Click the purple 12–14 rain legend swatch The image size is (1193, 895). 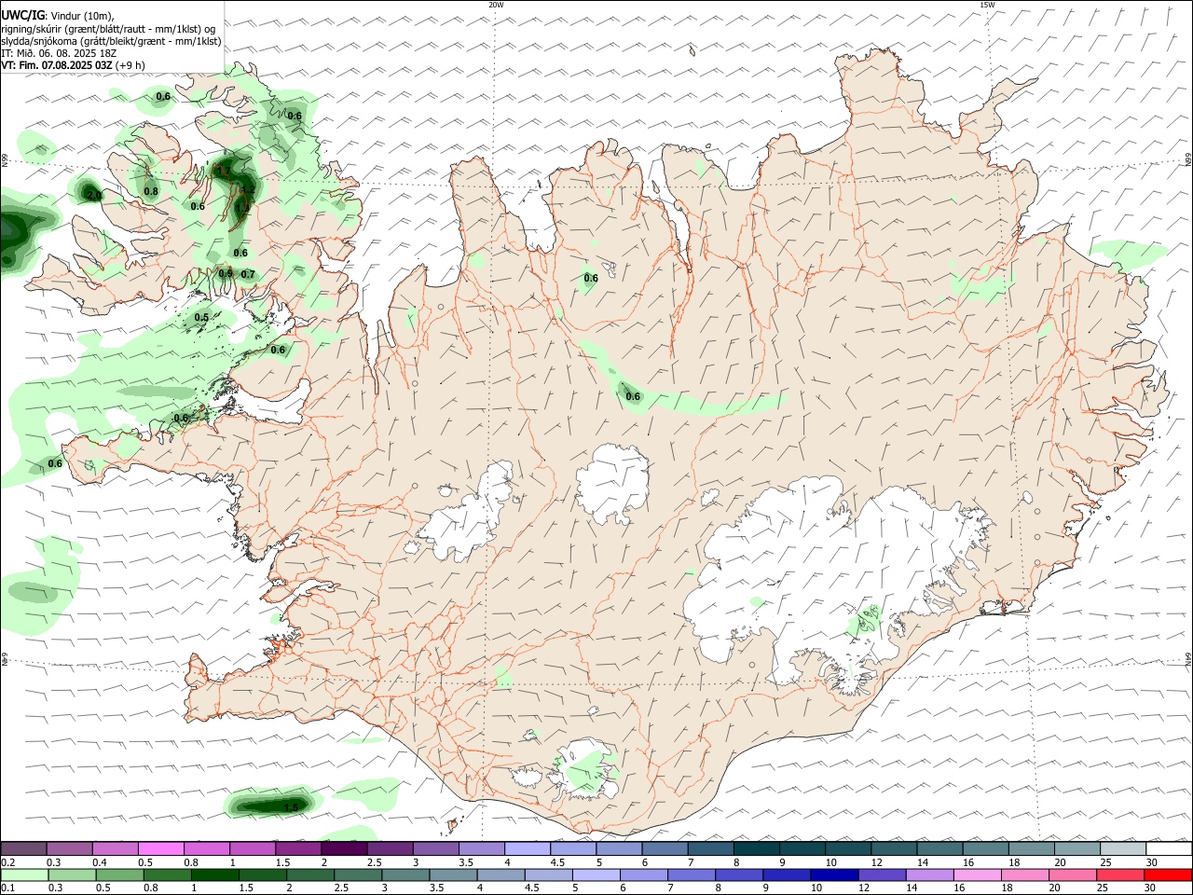click(882, 875)
